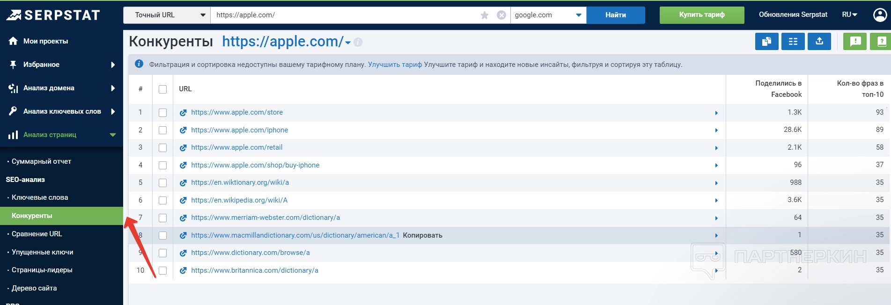Open external link icon for apple.com/store

(x=183, y=113)
